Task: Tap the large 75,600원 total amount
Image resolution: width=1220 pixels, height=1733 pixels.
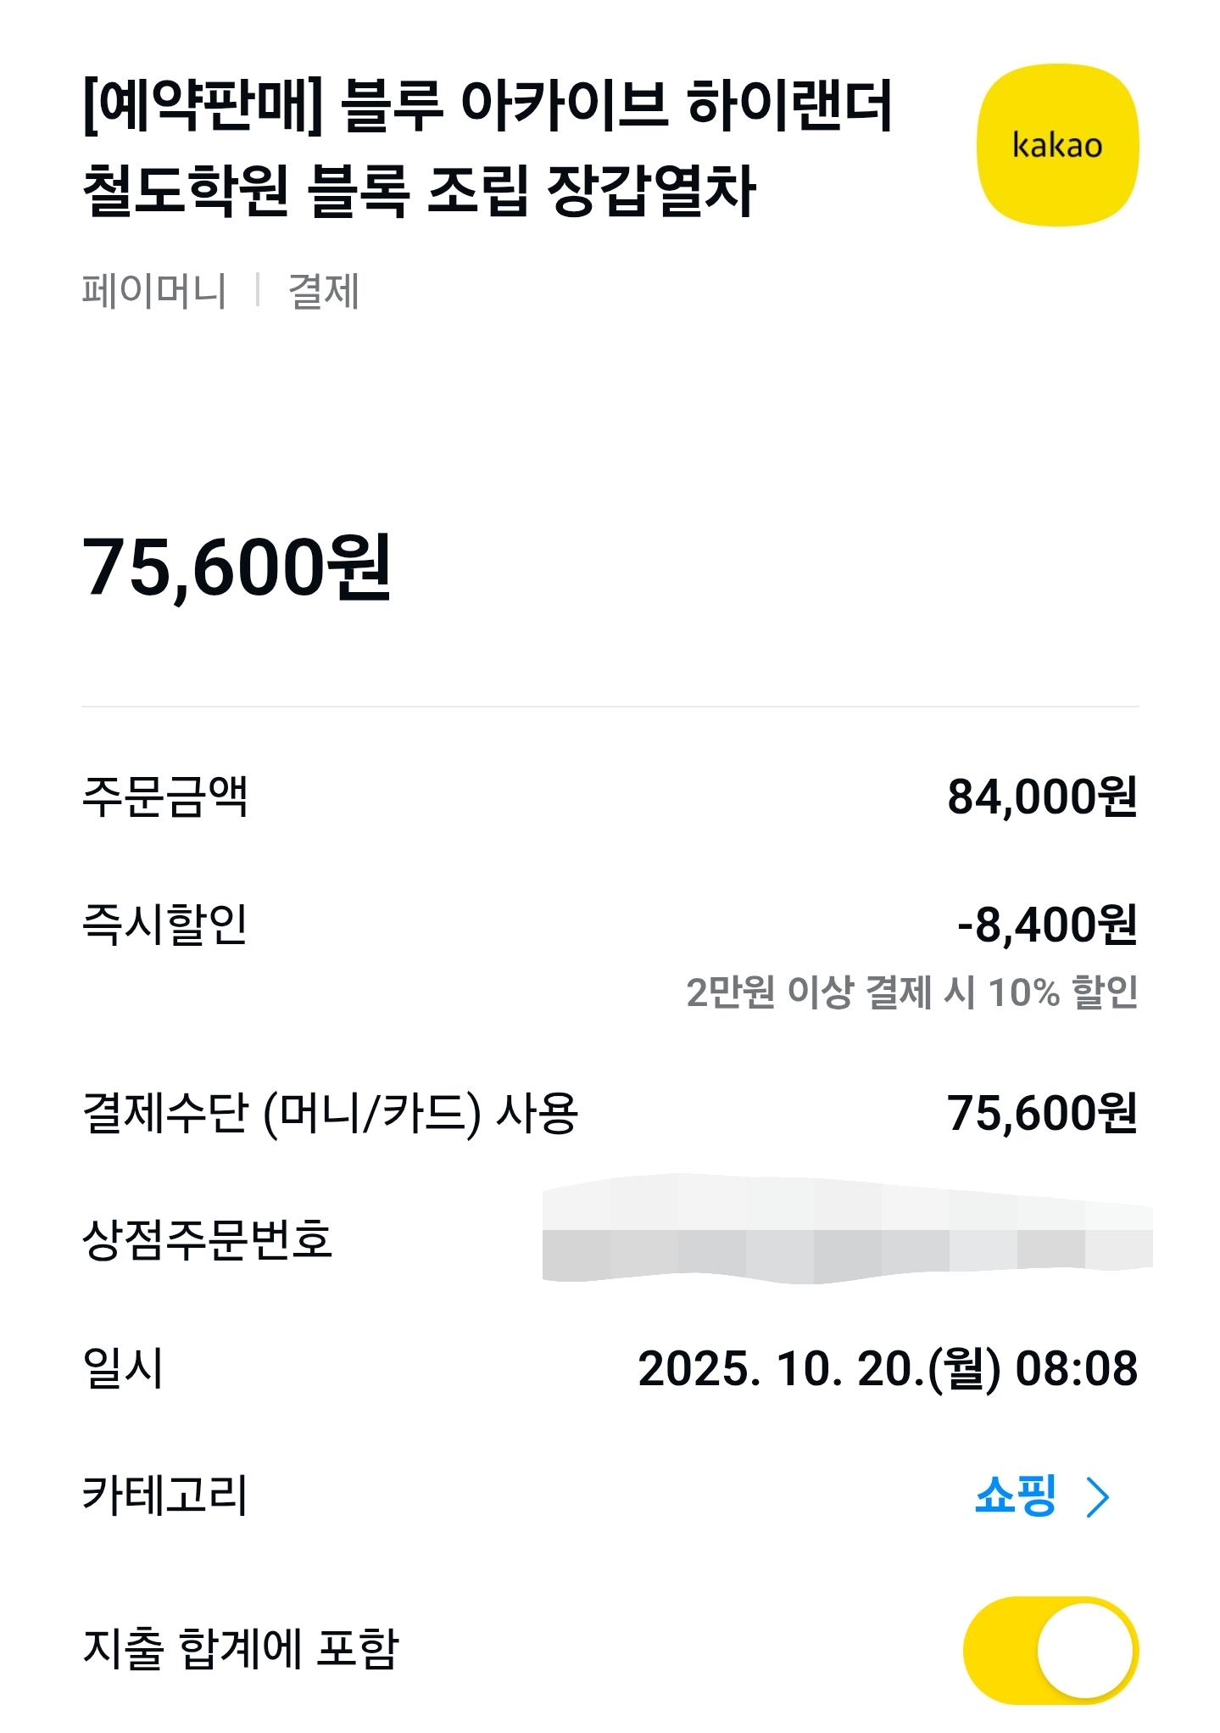Action: pos(237,567)
